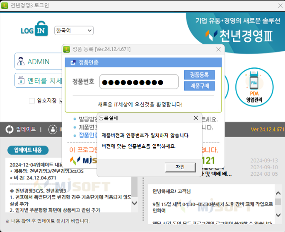The height and width of the screenshot is (232, 285).
Task: Click the 제품버전과 인증번호가 일치하지 않습니다 message
Action: pos(145,135)
